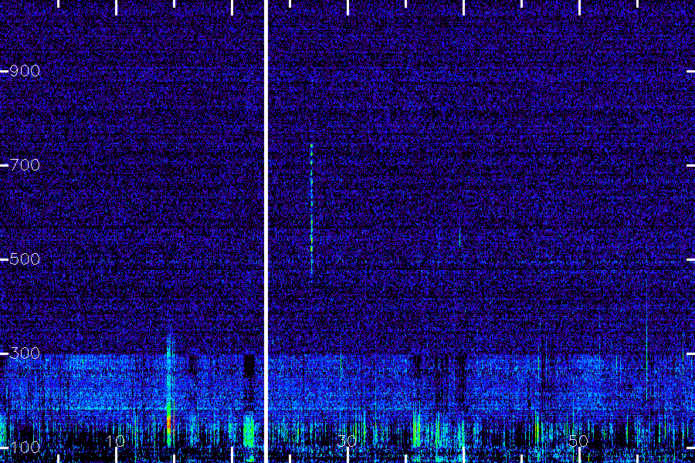Click the 500 frequency axis label
The height and width of the screenshot is (463, 695).
(x=25, y=259)
